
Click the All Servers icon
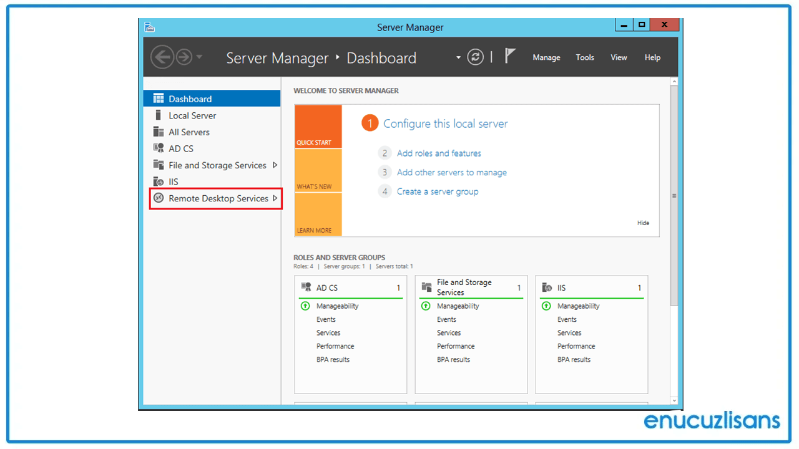158,132
